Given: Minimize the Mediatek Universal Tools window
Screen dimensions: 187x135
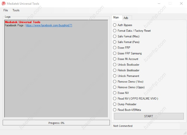Looking at the screenshot, I should coord(159,4).
